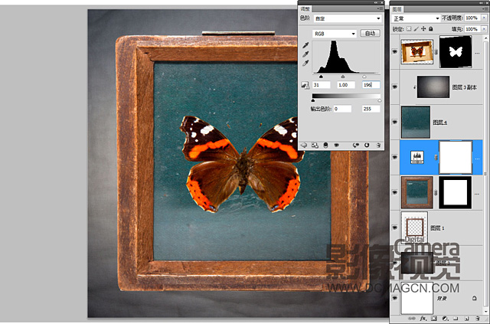
Task: Click the 自动 auto button
Action: coord(370,33)
